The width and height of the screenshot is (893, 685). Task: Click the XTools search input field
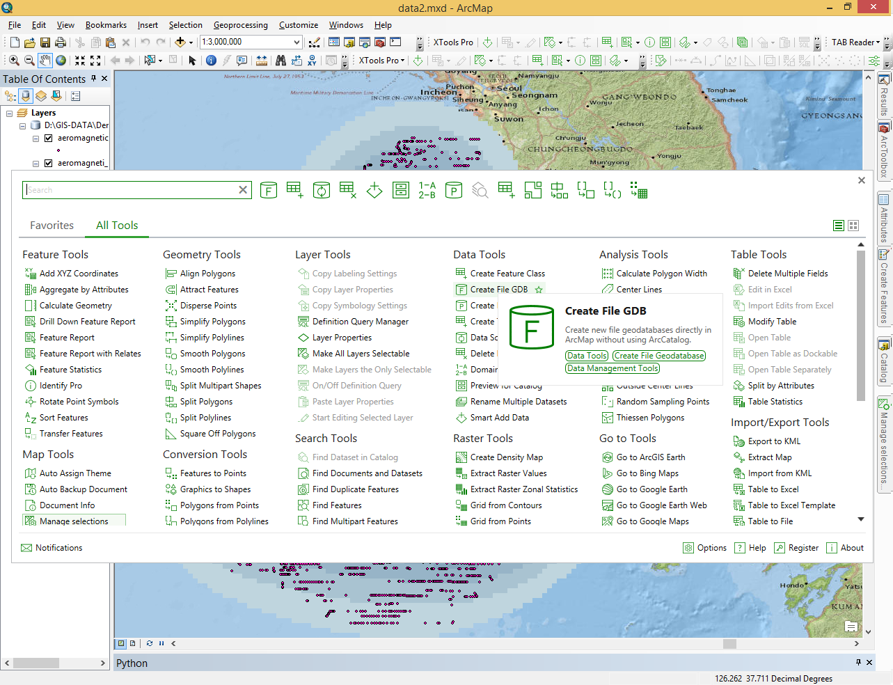click(132, 190)
